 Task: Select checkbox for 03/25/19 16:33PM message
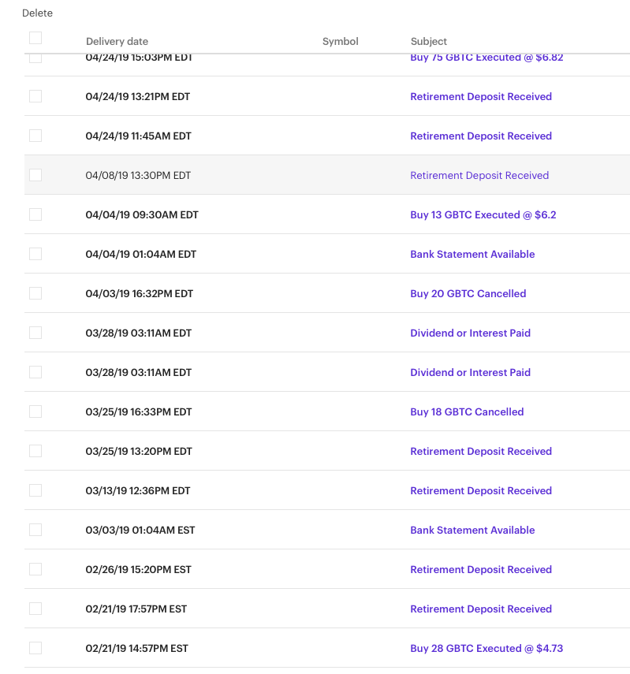point(35,411)
